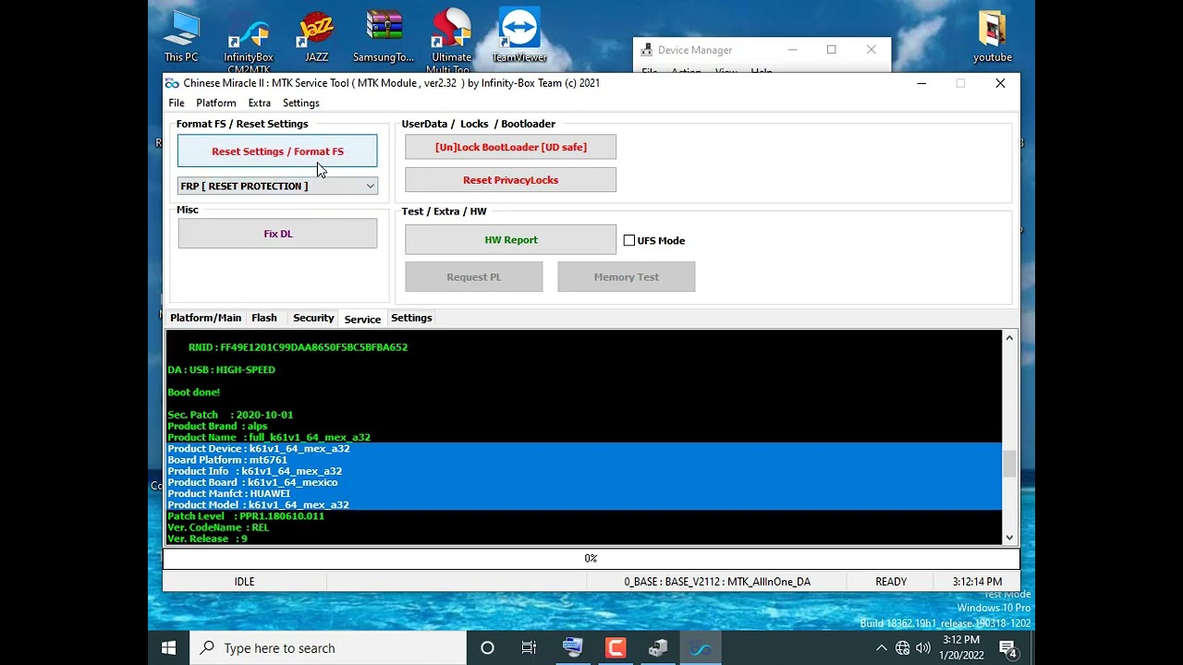
Task: Click the Memory Test button
Action: pyautogui.click(x=627, y=277)
